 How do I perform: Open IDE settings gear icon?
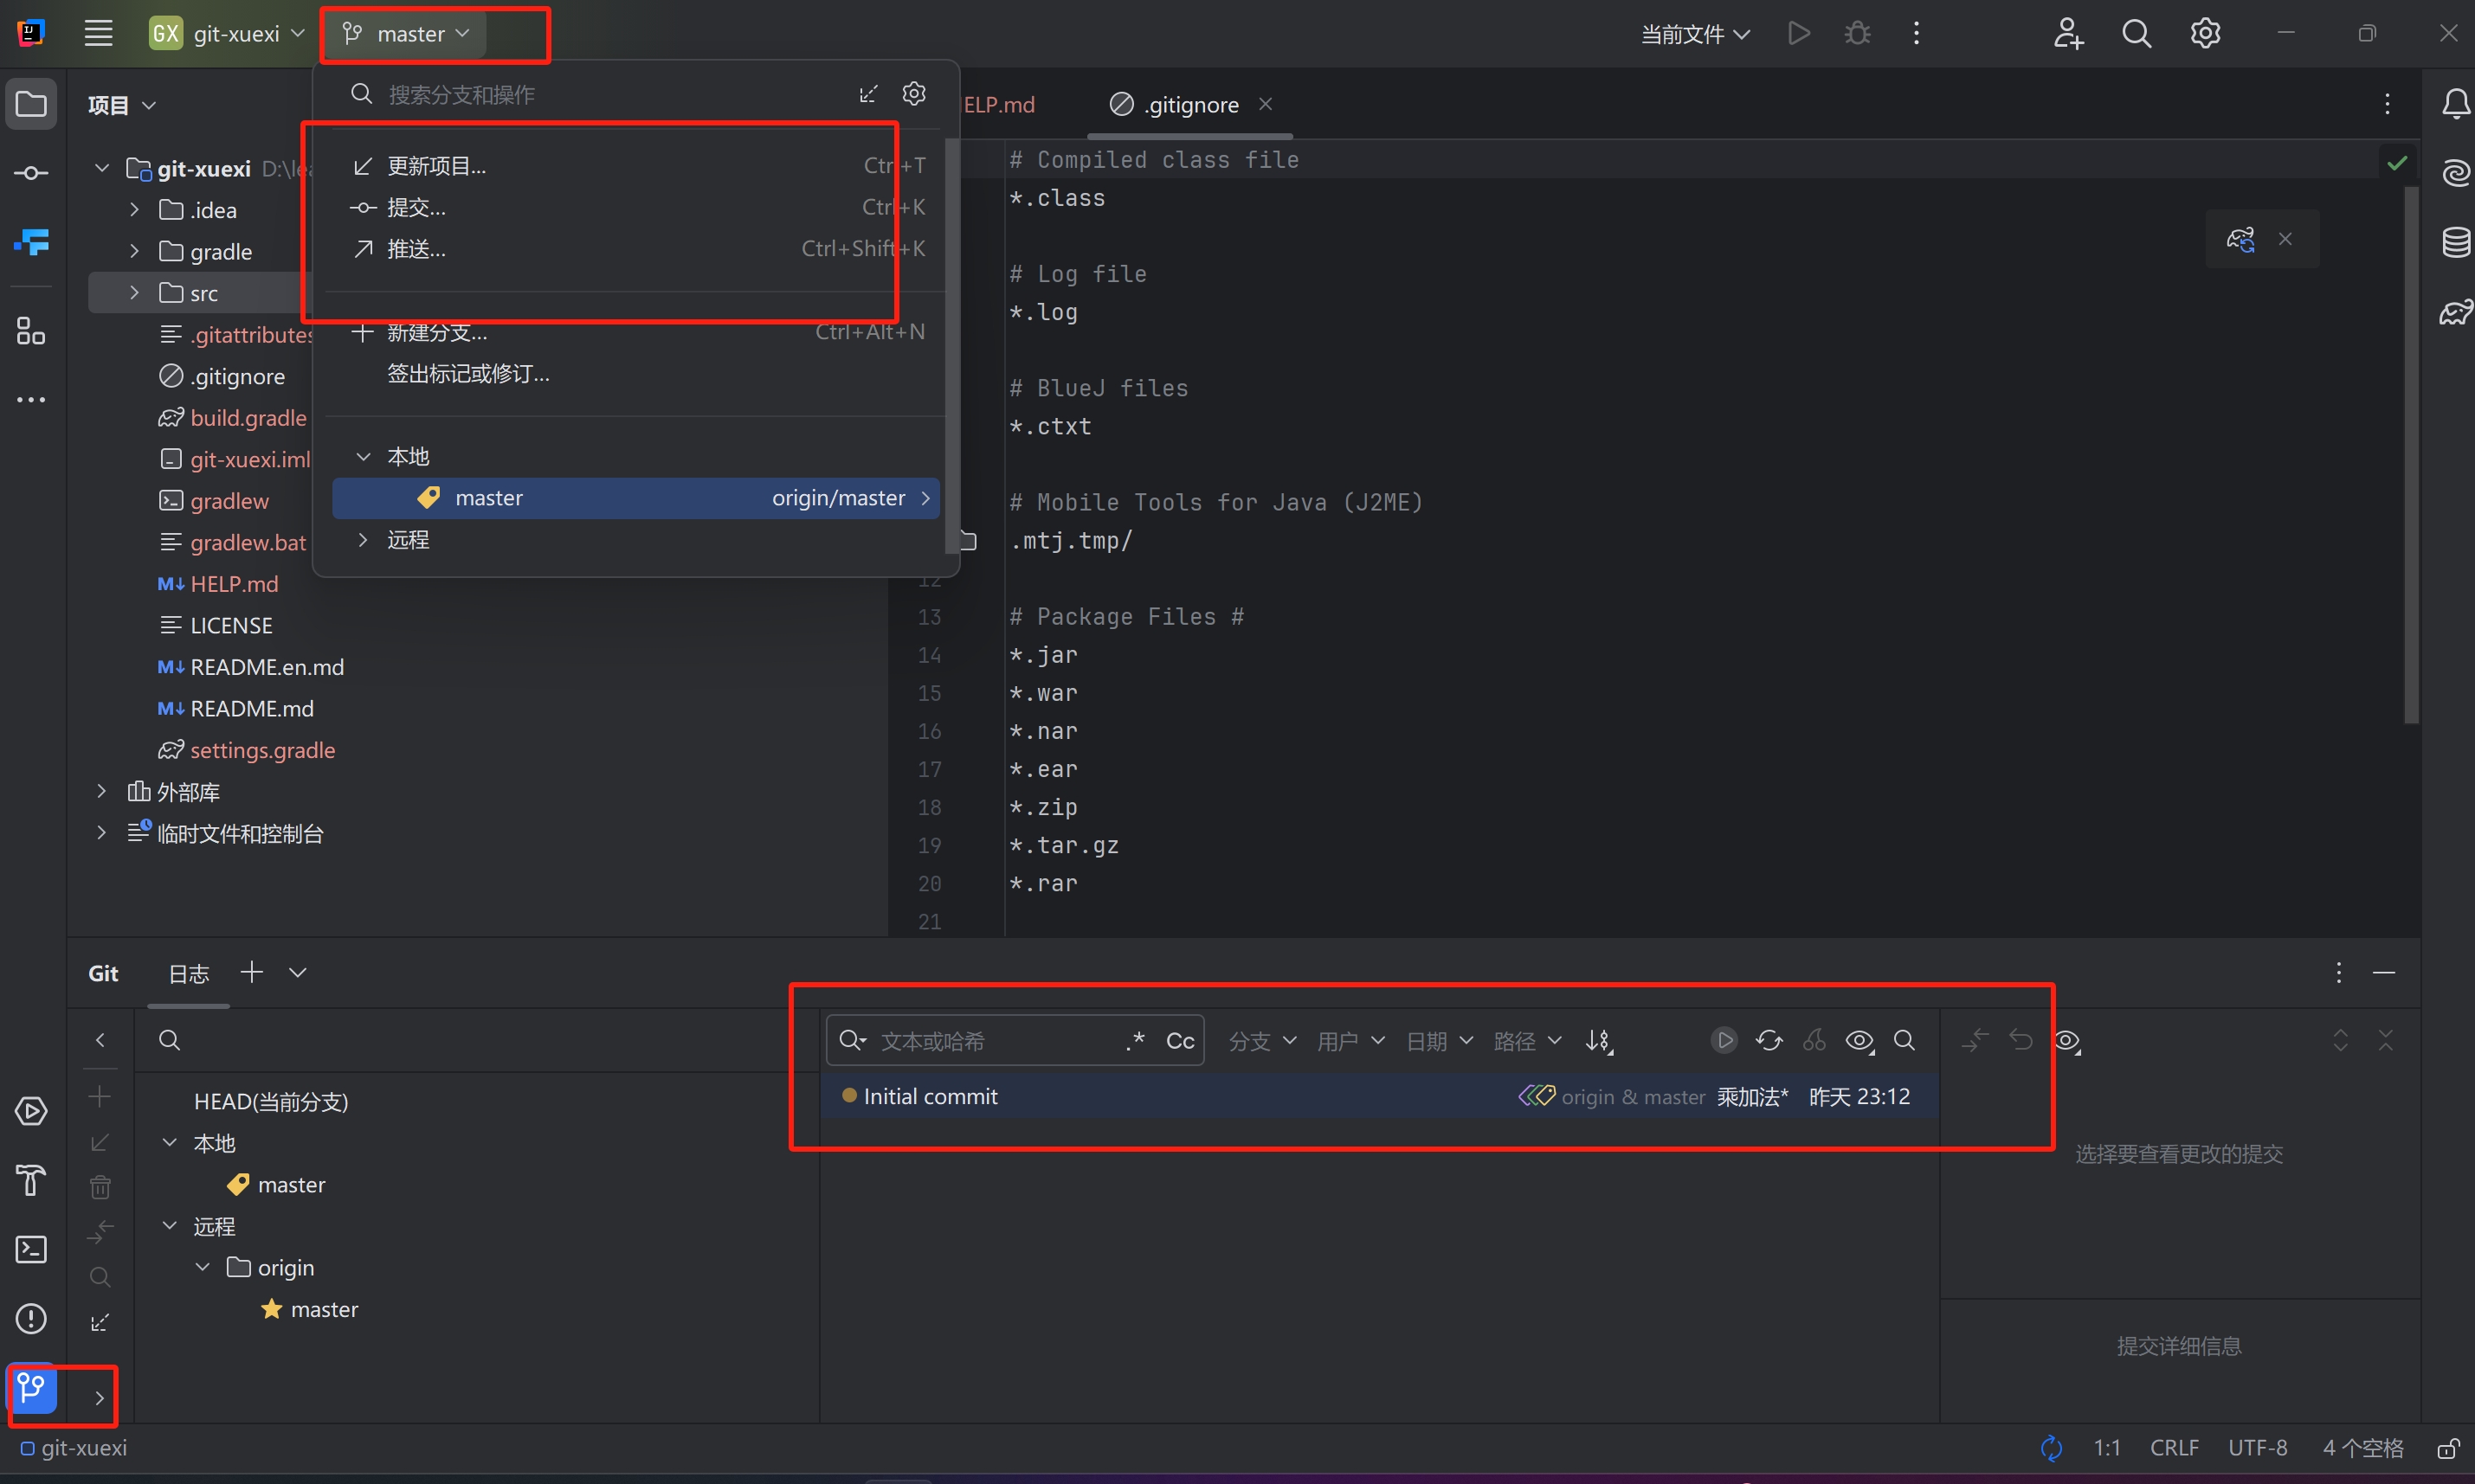pyautogui.click(x=2205, y=33)
